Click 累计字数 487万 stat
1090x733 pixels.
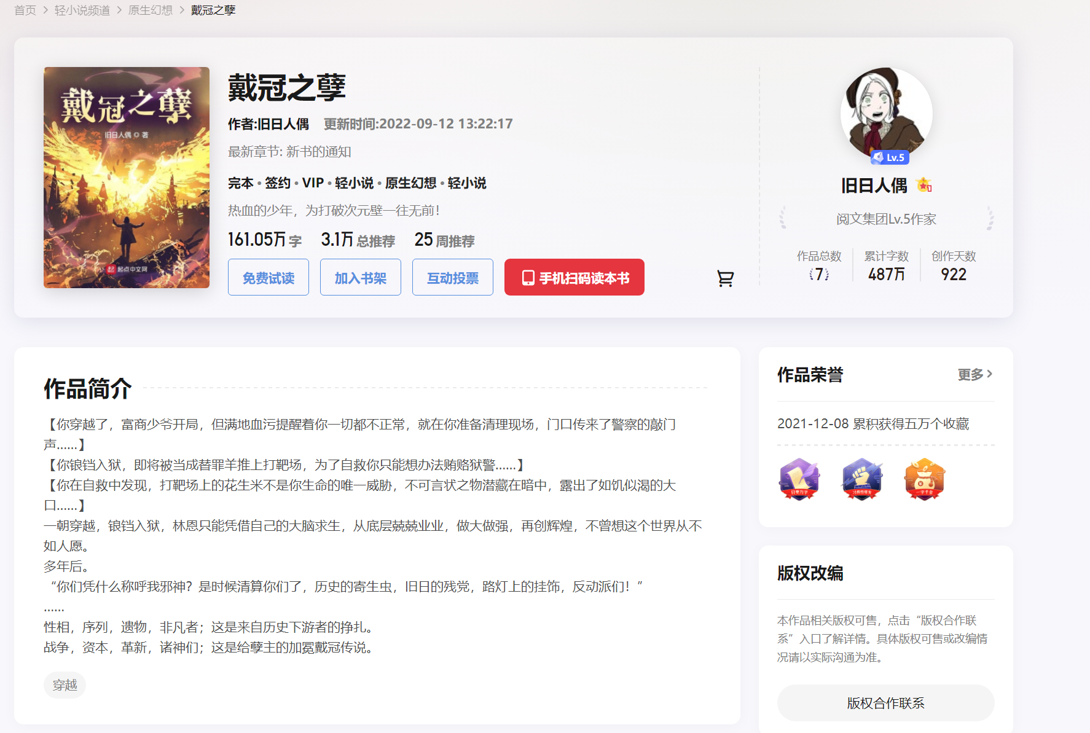pyautogui.click(x=886, y=266)
